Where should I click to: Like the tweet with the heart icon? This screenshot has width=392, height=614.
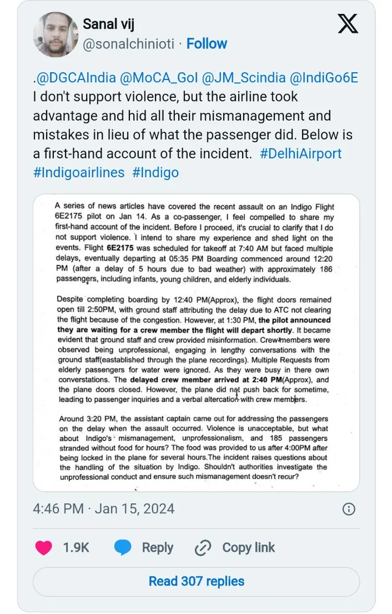[x=44, y=547]
